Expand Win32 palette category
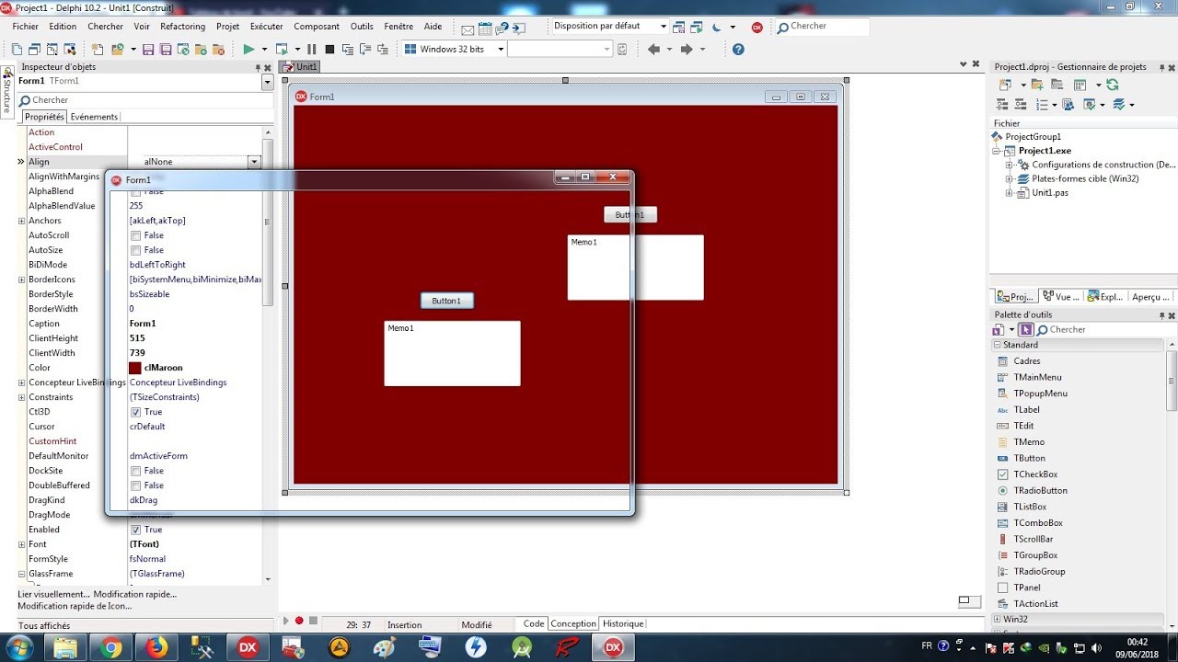Viewport: 1178px width, 662px height. (998, 619)
